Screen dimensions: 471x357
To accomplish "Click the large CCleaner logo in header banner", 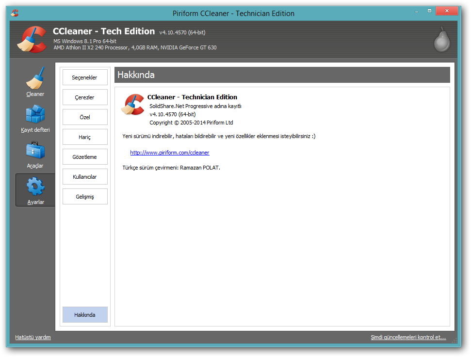I will point(32,39).
